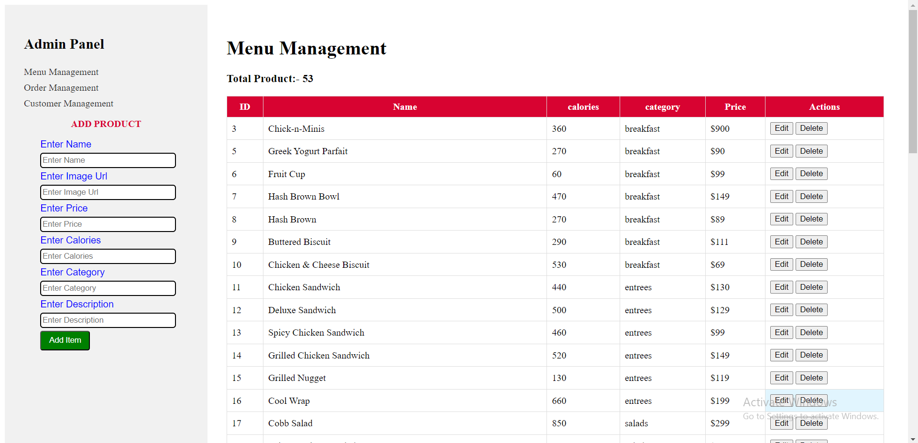Delete the Fruit Cup entry
The image size is (918, 443).
(811, 174)
